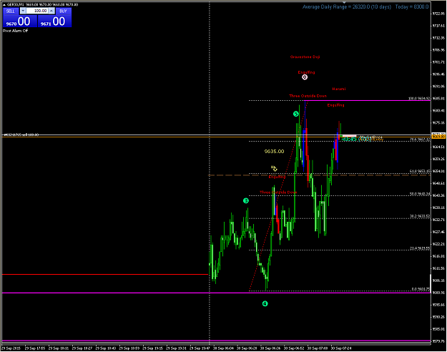The image size is (447, 352).
Task: Click the 'Average Daily Range' indicator text
Action: pyautogui.click(x=347, y=7)
